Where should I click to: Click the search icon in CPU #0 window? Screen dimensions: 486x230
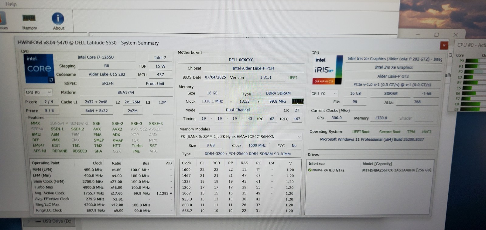point(451,55)
